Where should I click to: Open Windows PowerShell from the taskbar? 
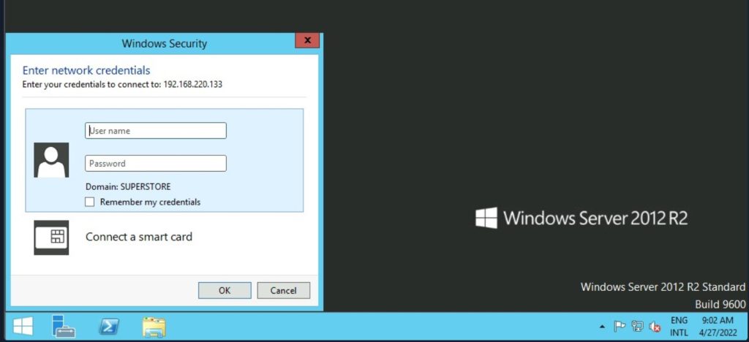(x=109, y=327)
